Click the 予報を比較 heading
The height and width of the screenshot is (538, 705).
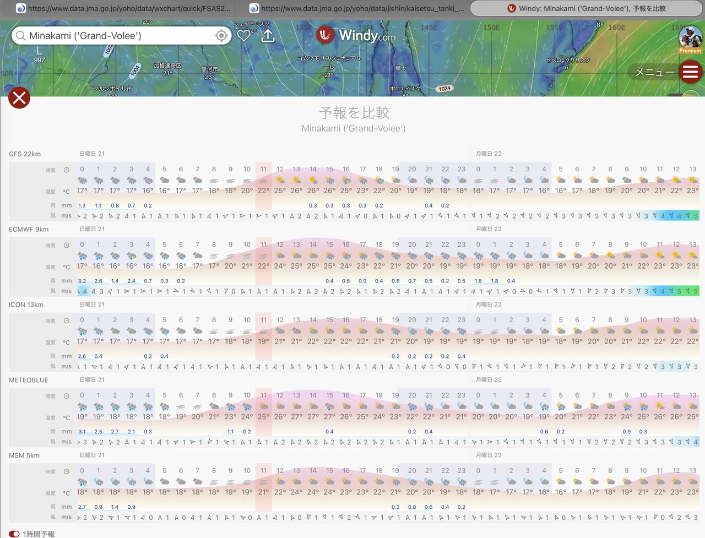click(354, 113)
